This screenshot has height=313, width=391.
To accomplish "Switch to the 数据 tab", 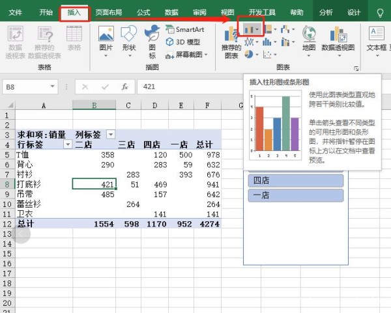I will tap(171, 12).
